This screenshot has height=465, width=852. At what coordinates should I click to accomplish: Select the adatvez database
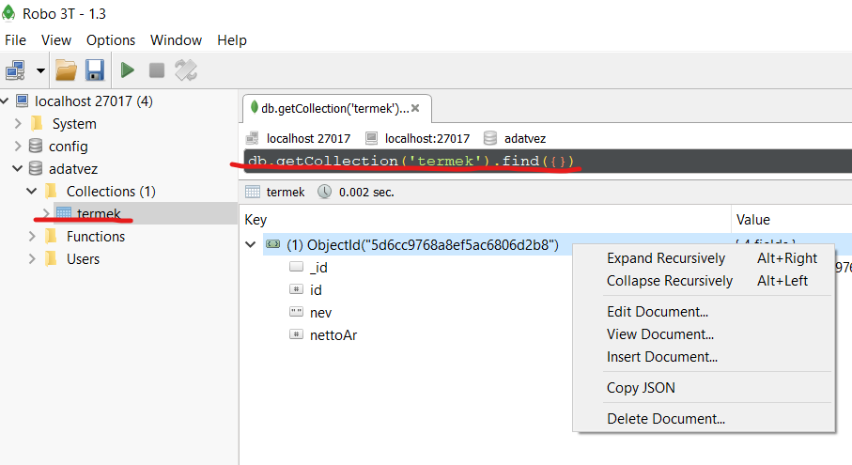73,169
